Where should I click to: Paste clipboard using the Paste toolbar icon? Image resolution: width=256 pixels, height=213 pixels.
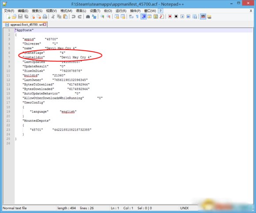[x=65, y=17]
